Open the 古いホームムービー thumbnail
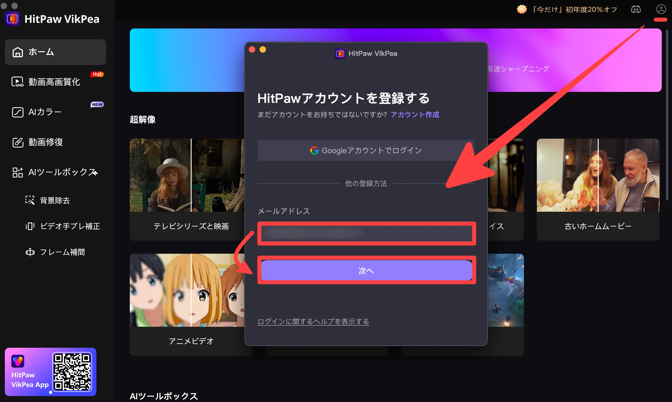Image resolution: width=672 pixels, height=402 pixels. tap(598, 175)
